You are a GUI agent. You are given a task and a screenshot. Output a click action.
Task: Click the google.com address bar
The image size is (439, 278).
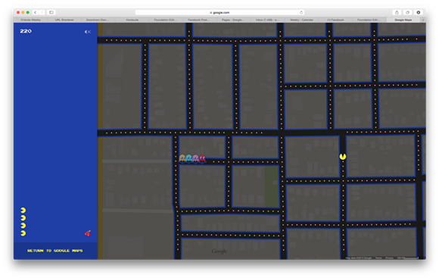point(219,12)
